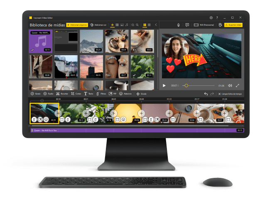The image size is (272, 199).
Task: Collapse the media library panel
Action: click(x=156, y=25)
